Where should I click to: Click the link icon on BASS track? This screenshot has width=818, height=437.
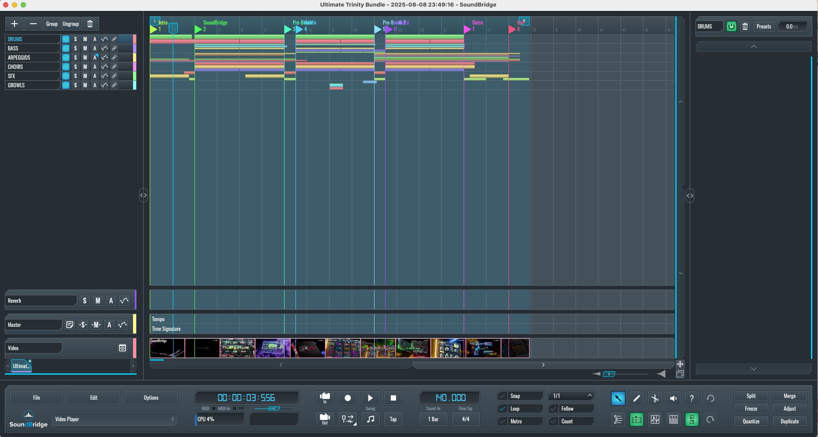tap(114, 48)
